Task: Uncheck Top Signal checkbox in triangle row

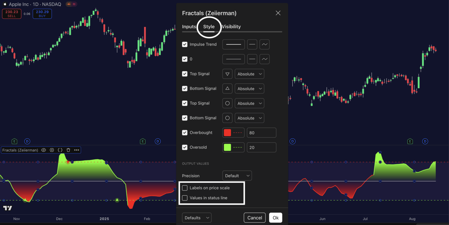Action: coord(185,74)
